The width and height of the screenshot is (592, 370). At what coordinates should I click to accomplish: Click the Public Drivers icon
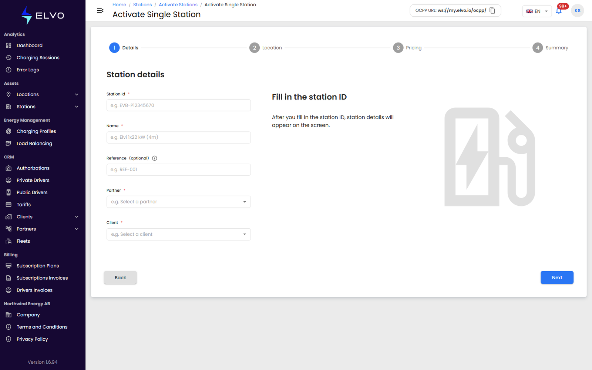coord(9,192)
